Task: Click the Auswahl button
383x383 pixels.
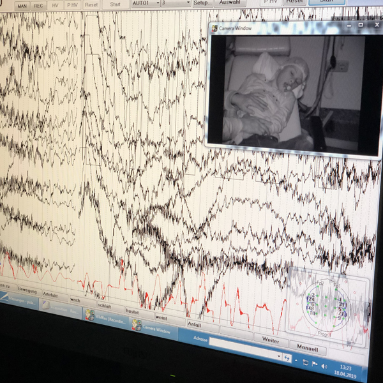Action: click(230, 3)
